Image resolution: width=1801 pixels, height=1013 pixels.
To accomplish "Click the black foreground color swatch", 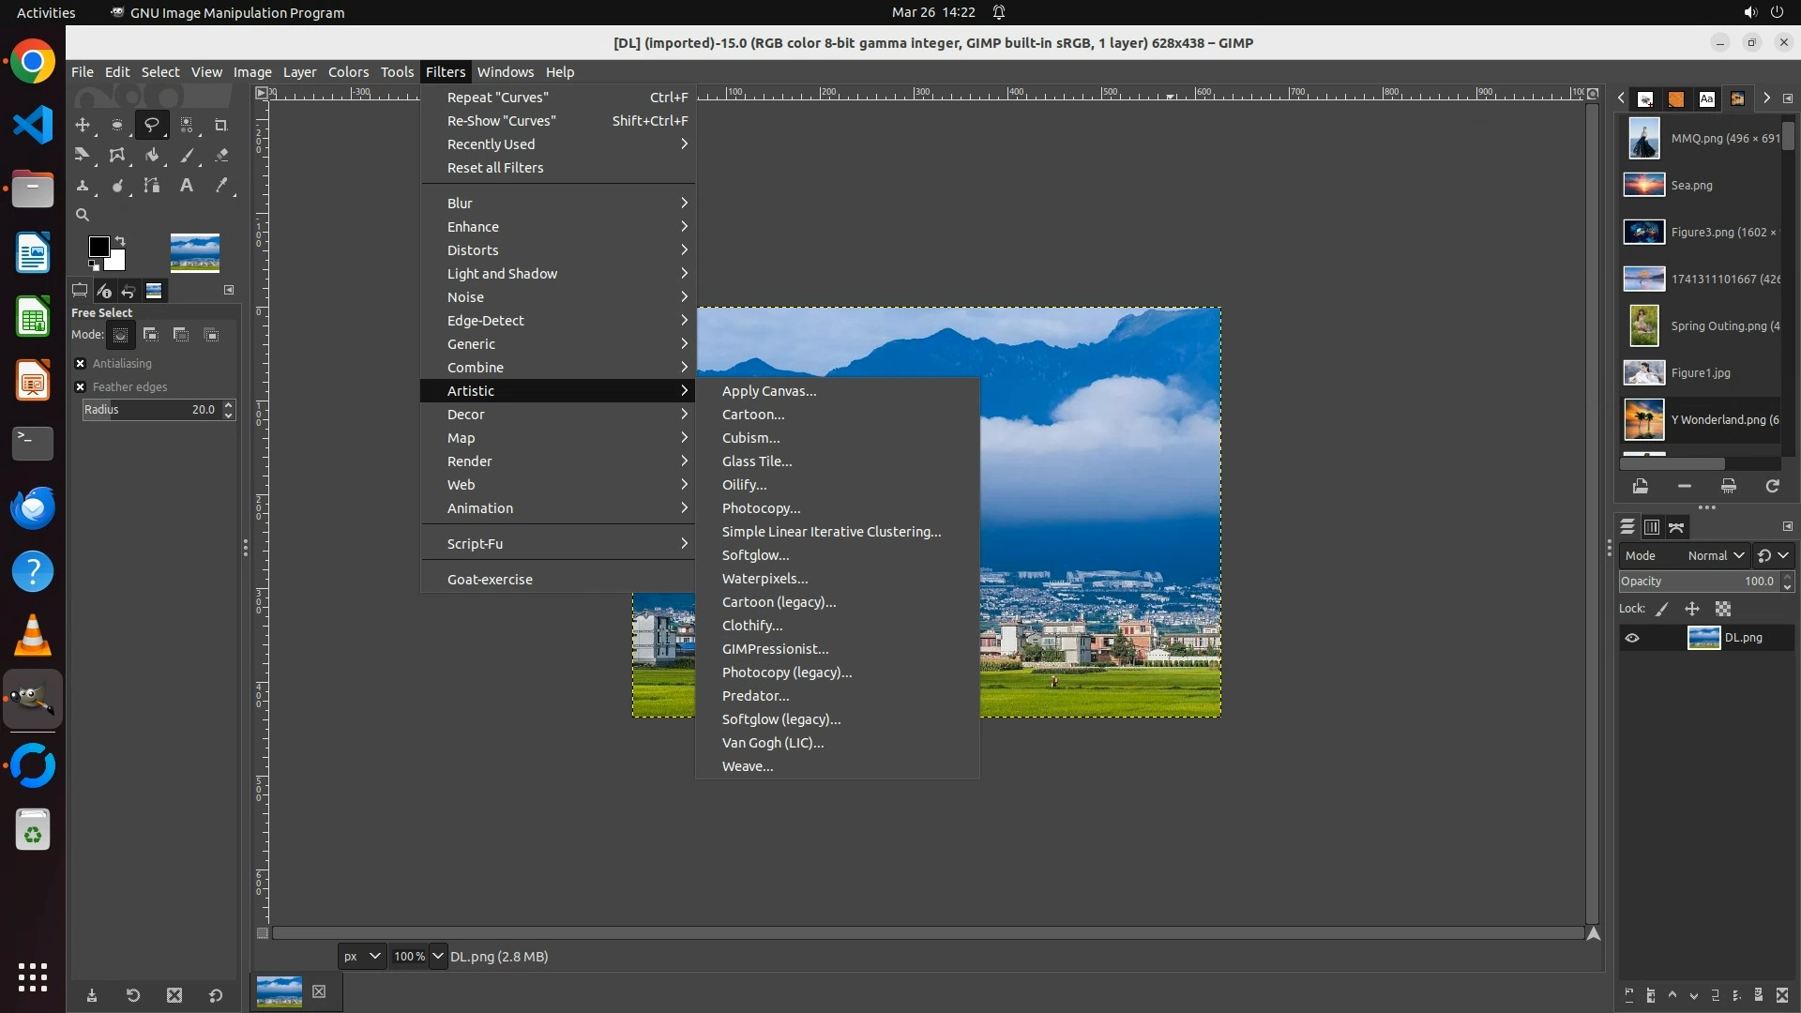I will coord(98,247).
